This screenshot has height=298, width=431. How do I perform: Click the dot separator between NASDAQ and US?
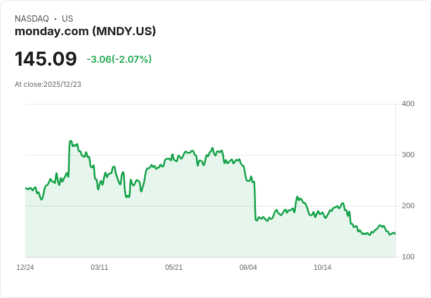click(x=55, y=19)
